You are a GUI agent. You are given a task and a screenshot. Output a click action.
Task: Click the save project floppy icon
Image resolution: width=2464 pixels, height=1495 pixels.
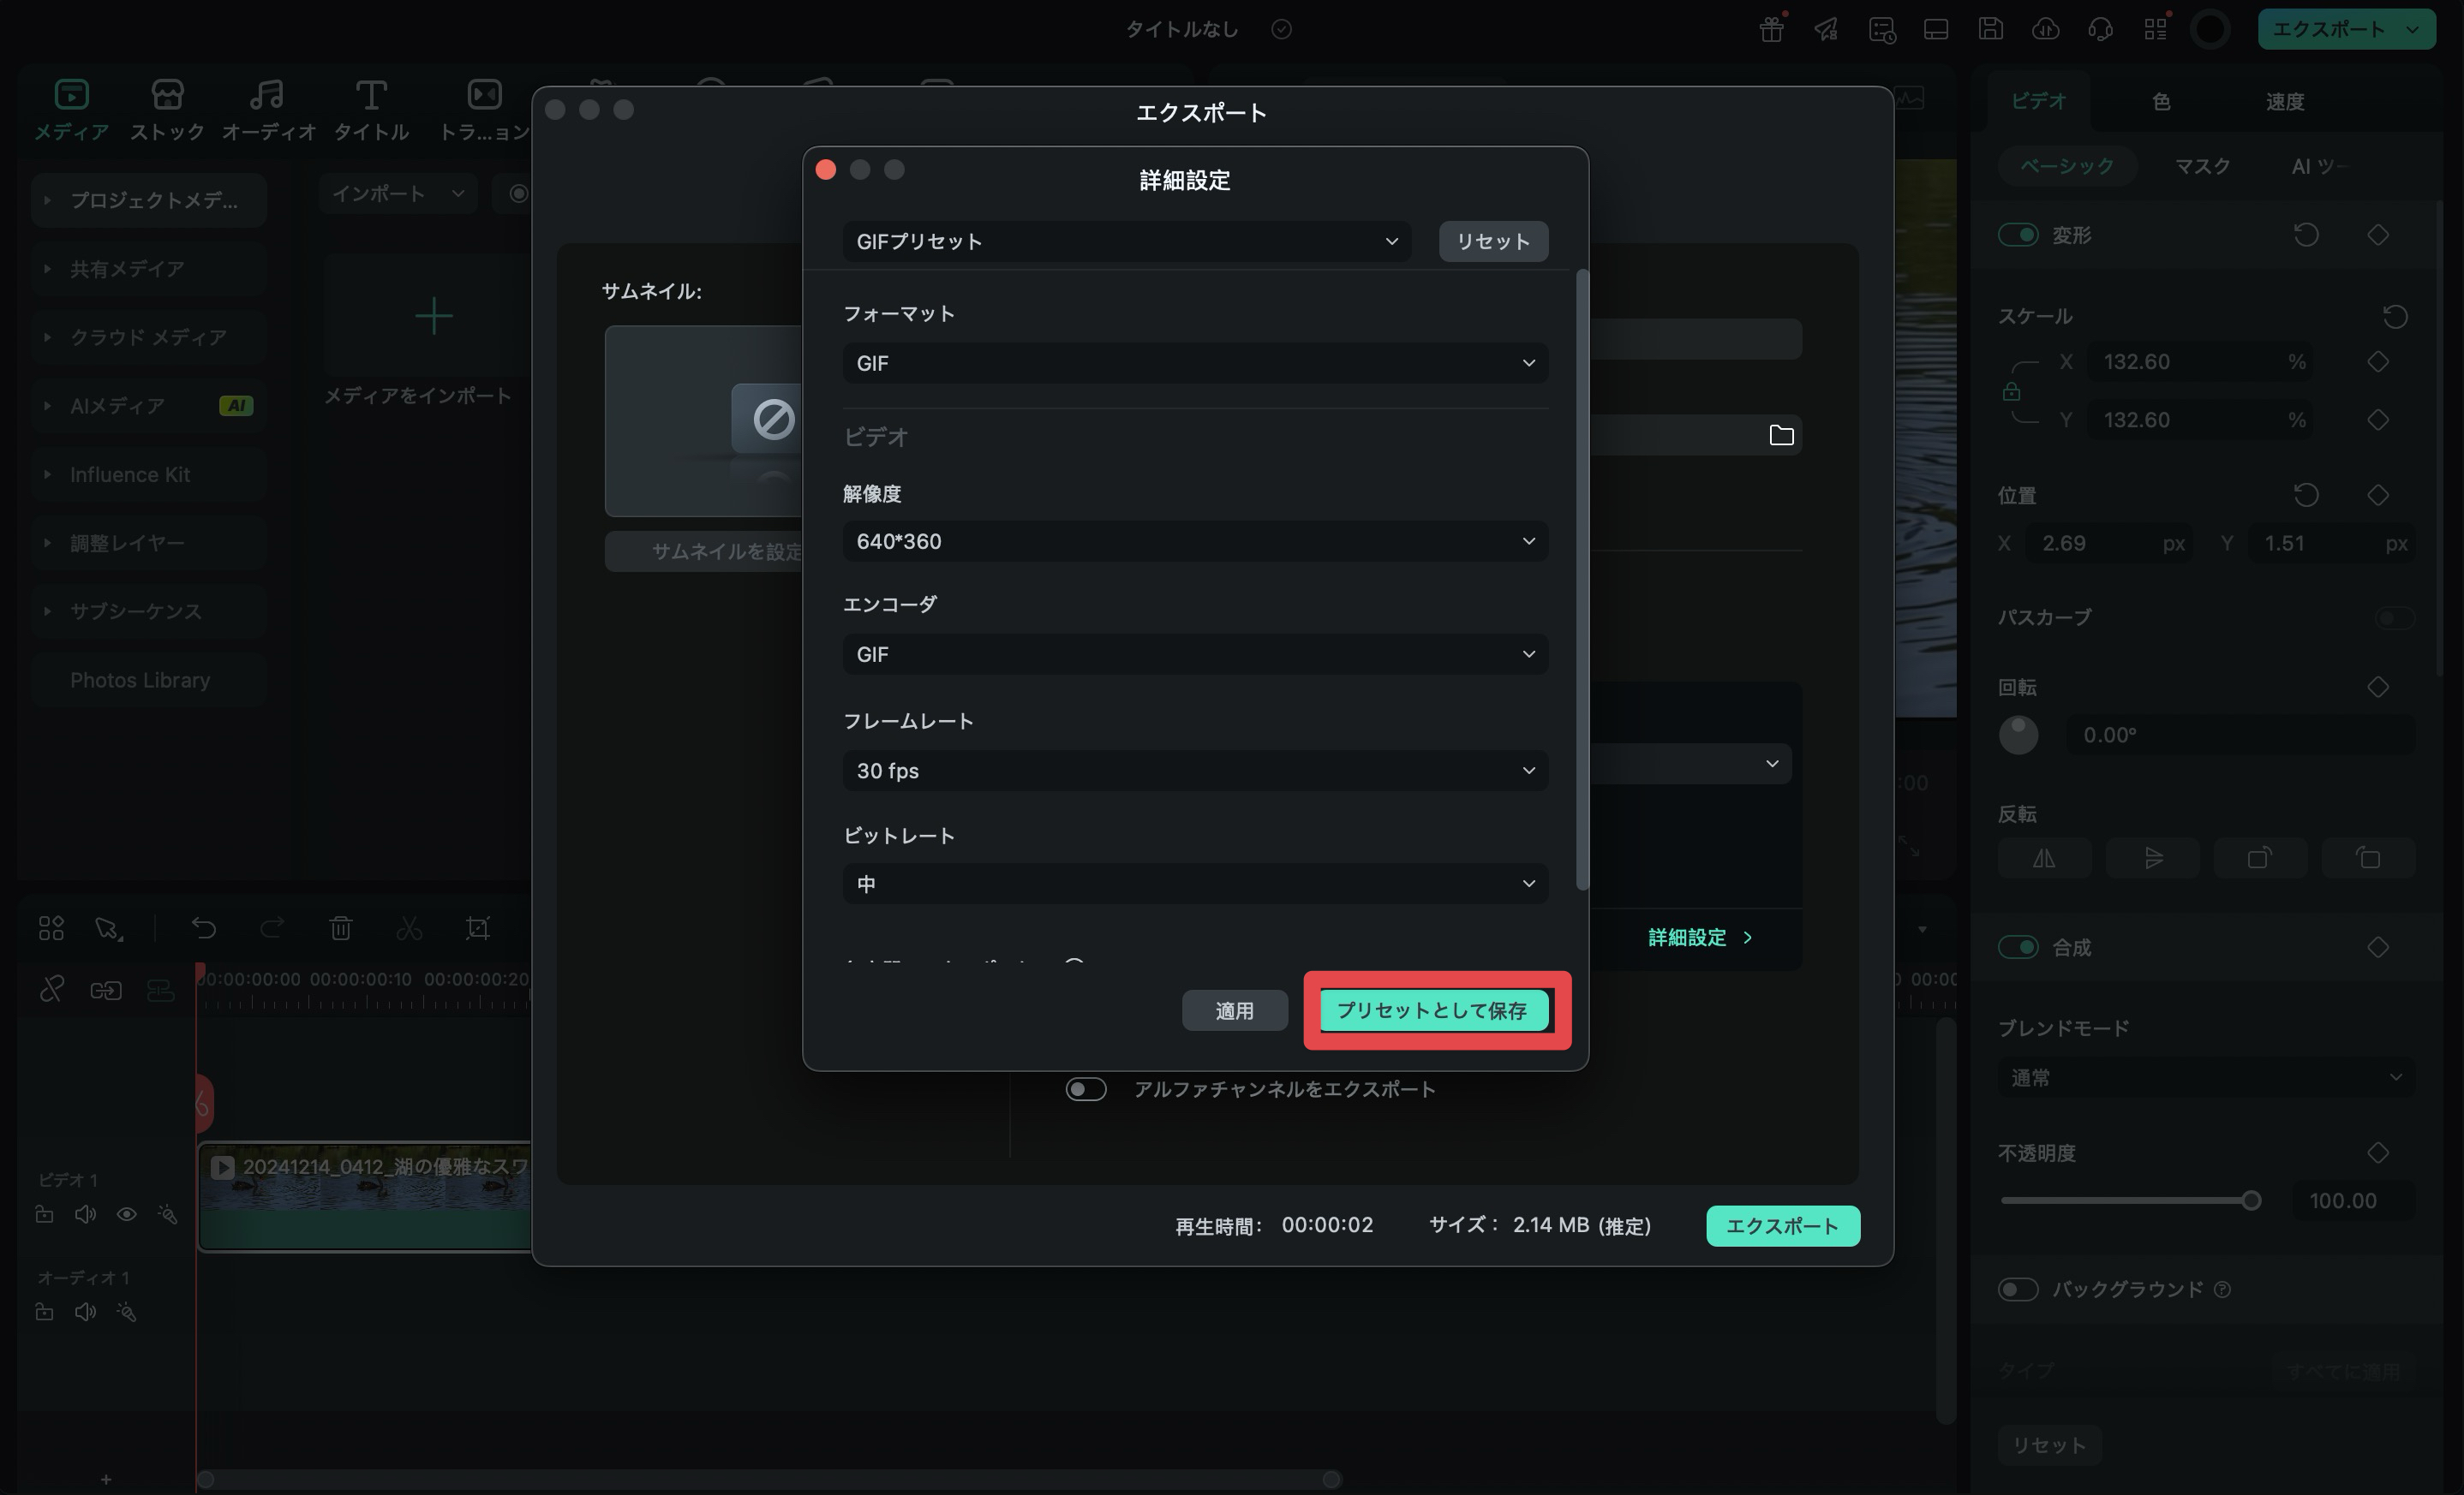[1990, 30]
